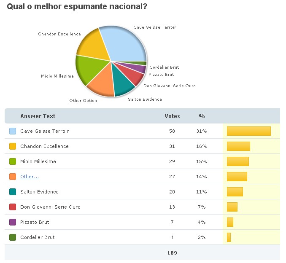Viewport: 286px width, 263px height.
Task: Click the "Miolo Millesime" table row label
Action: tap(38, 161)
